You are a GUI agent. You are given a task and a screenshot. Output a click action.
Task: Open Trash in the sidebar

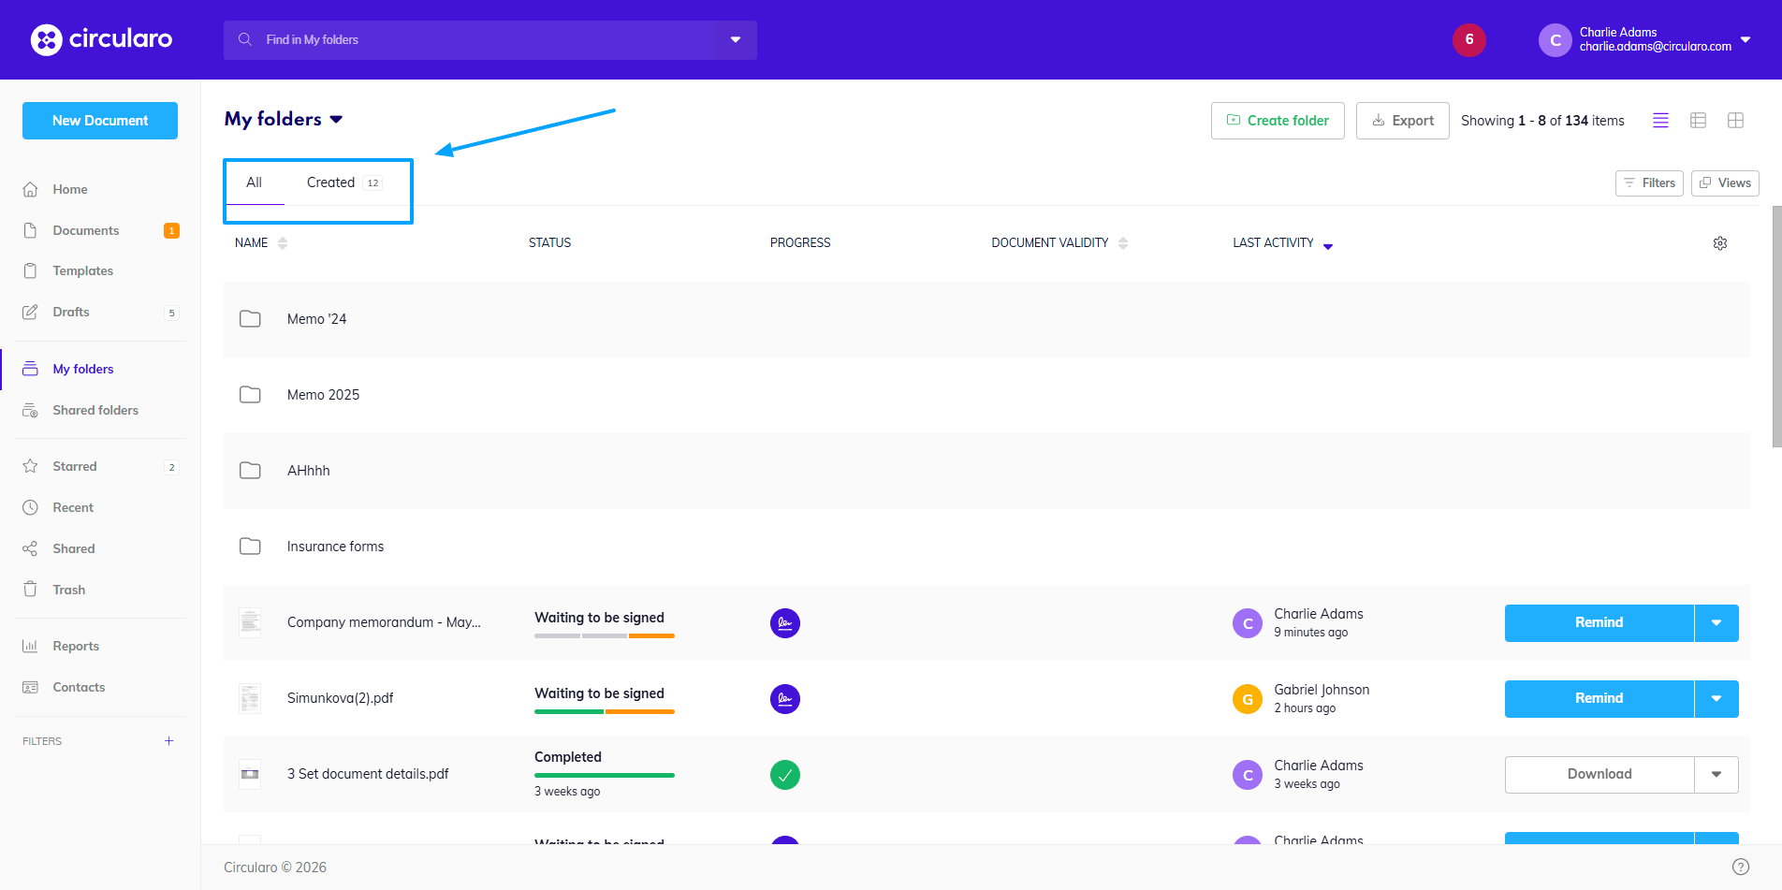pyautogui.click(x=68, y=590)
